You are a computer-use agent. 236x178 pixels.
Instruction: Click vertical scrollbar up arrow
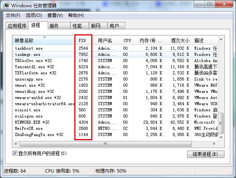221,39
